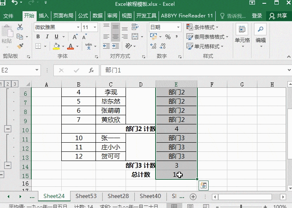Click the Undo arrow

[15, 2]
